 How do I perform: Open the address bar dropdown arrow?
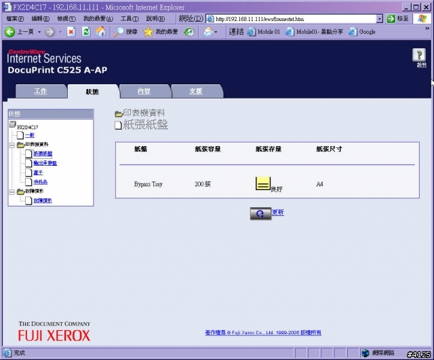click(x=380, y=19)
